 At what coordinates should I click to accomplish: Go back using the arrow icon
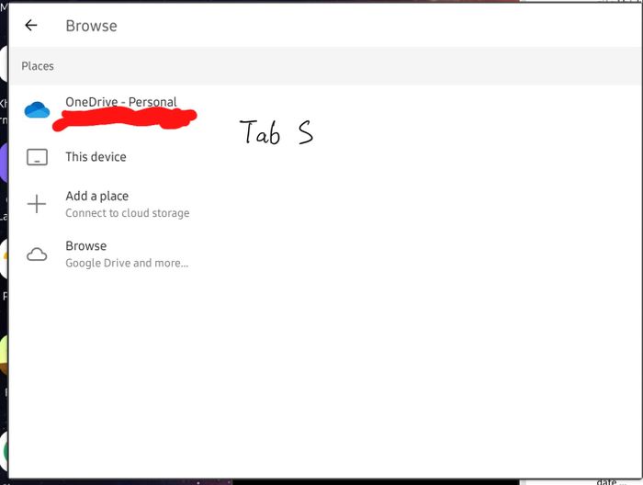(x=31, y=26)
